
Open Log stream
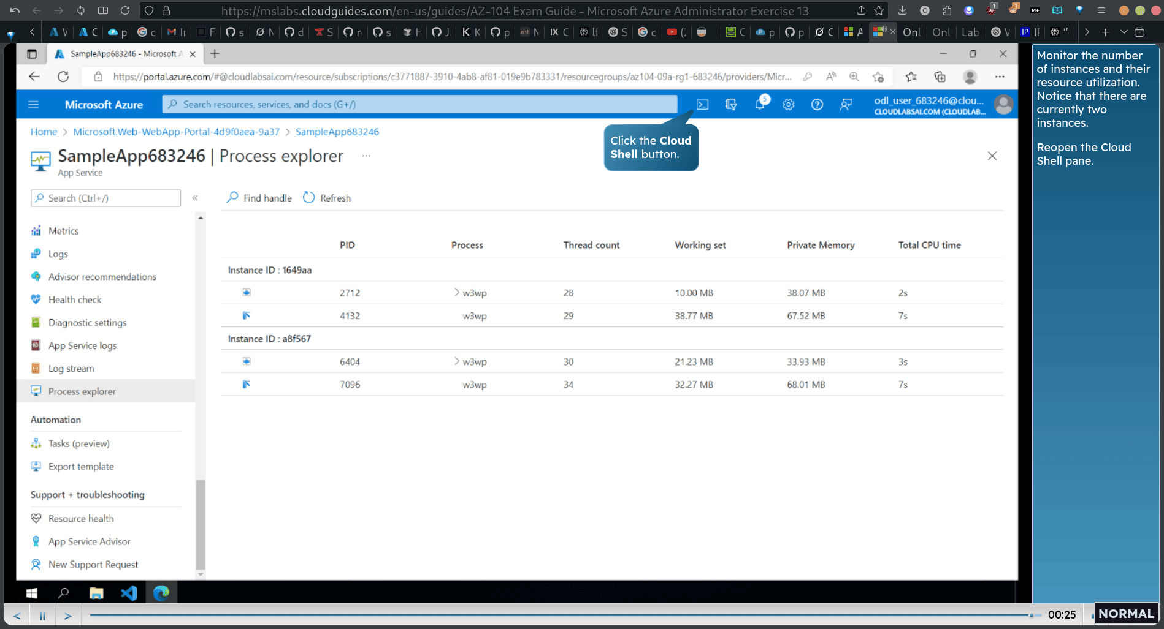point(71,369)
